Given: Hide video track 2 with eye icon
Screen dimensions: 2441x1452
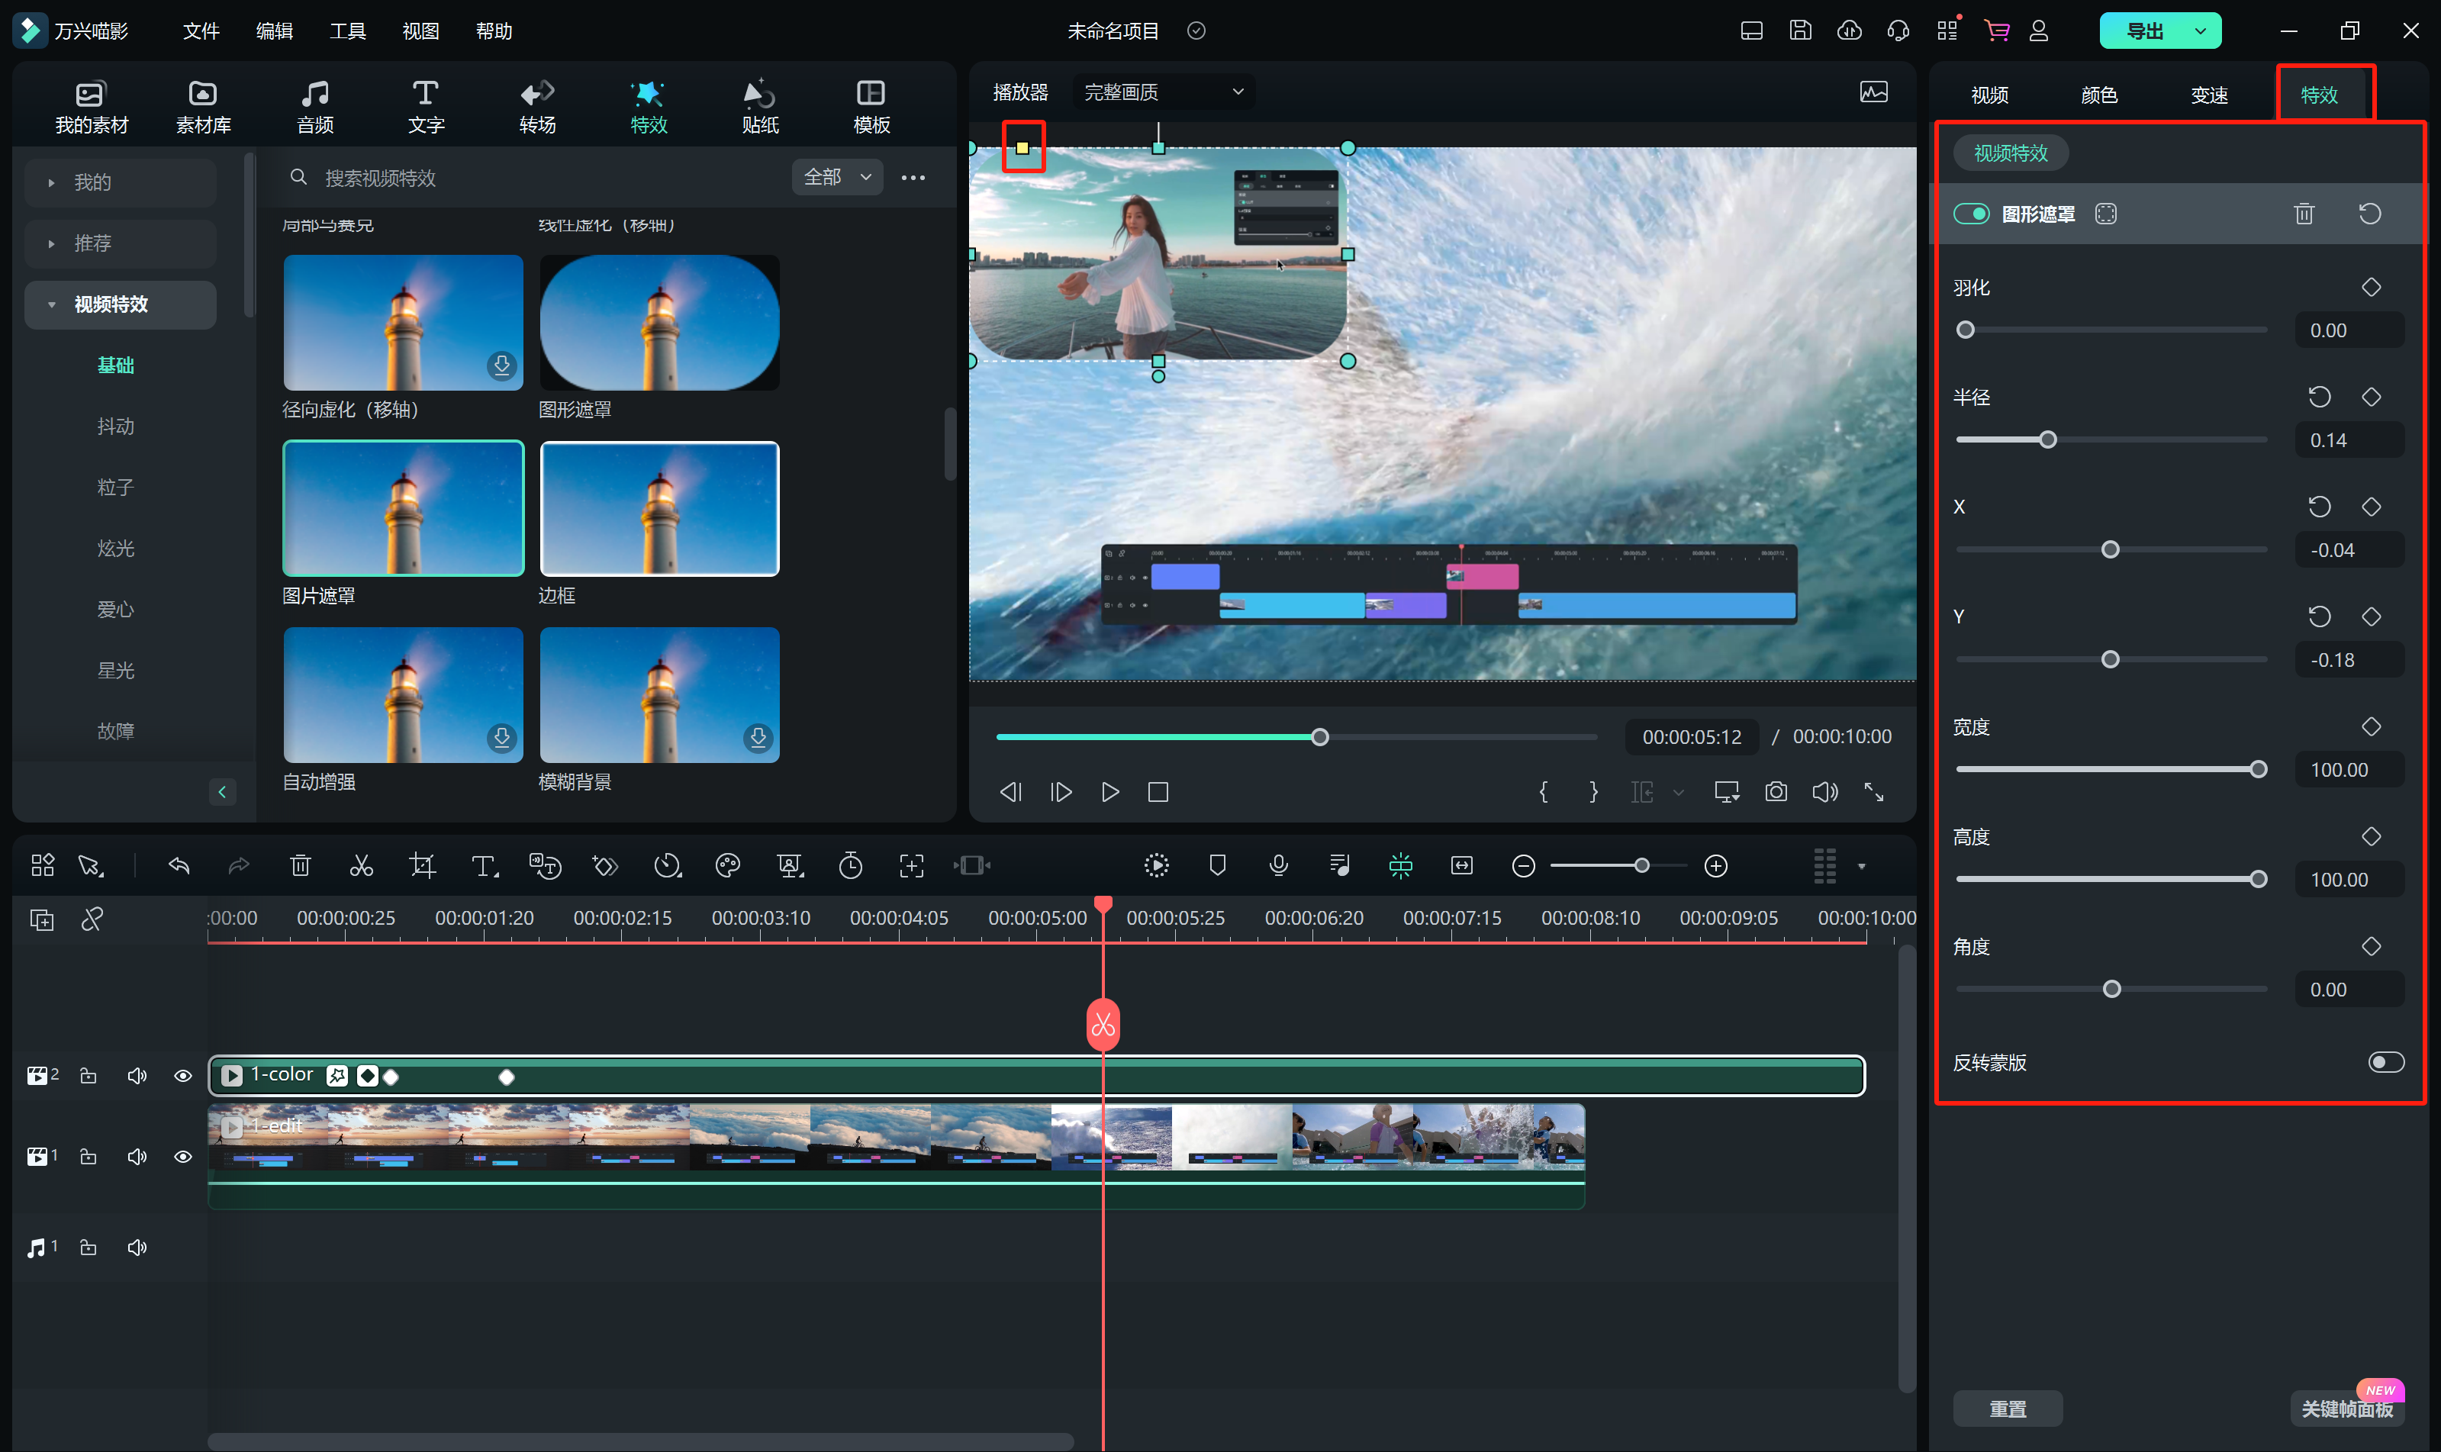Looking at the screenshot, I should (x=183, y=1075).
